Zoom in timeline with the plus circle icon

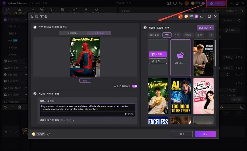[242, 107]
